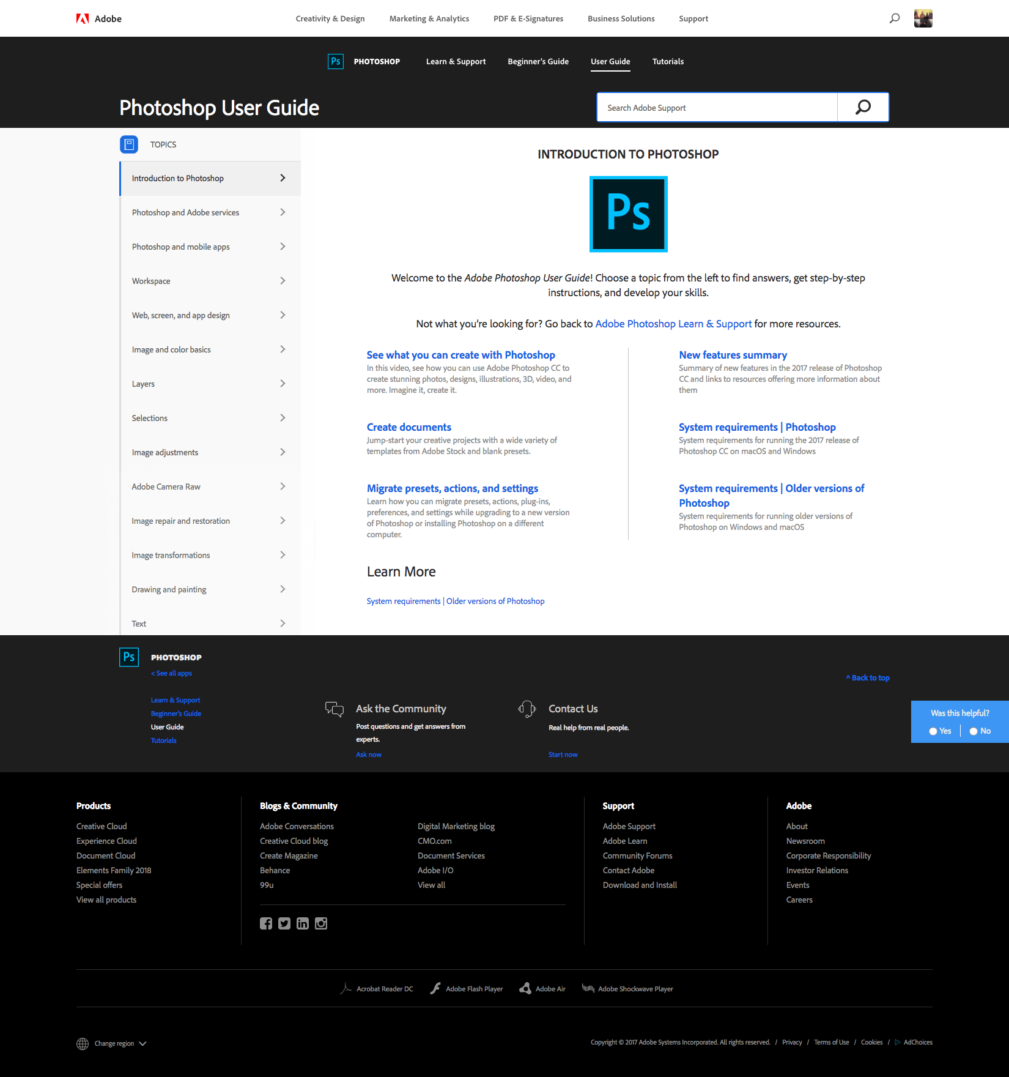Expand the Selections topic chevron

point(283,418)
